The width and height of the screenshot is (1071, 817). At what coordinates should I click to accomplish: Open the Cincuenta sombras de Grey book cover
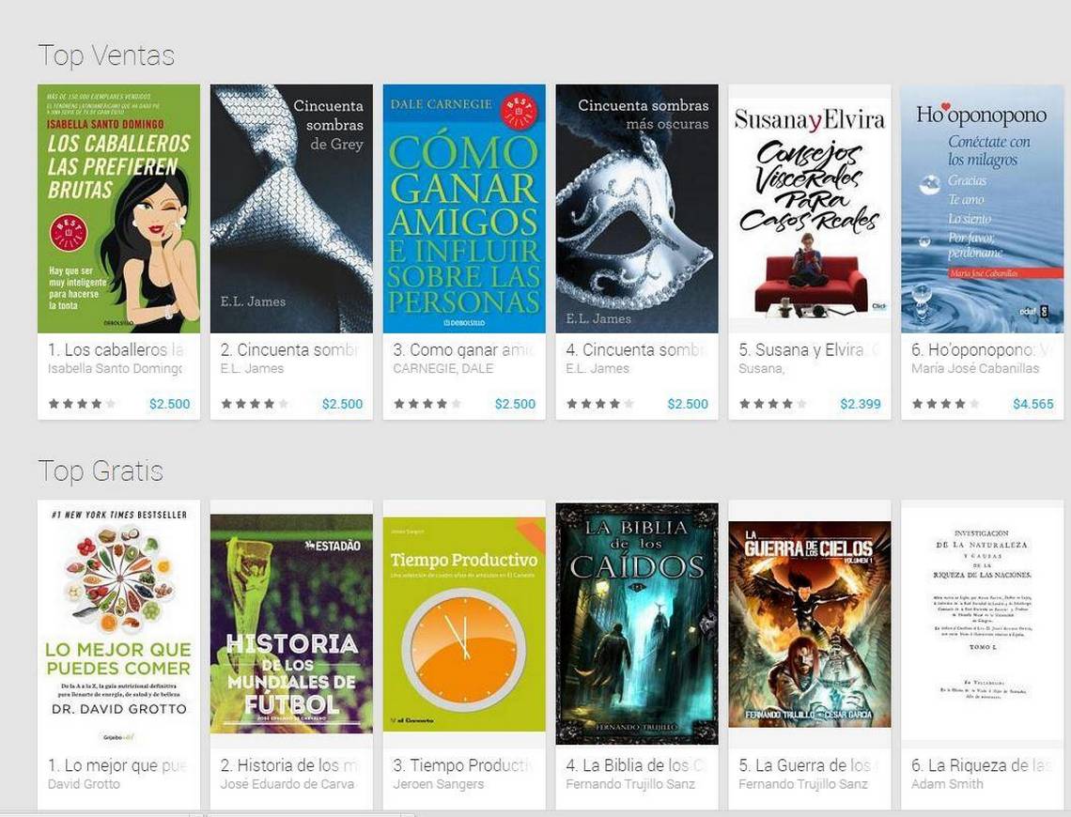[291, 208]
